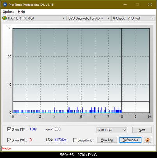This screenshot has width=157, height=158.
Task: Toggle the Show PIF checkbox
Action: (x=9, y=129)
